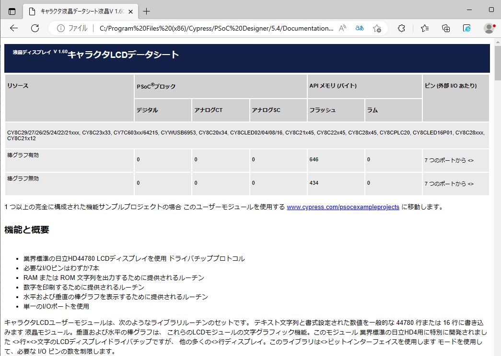Select the page tab キャラクタ液晶データシート
The image size is (501, 356).
click(x=80, y=12)
